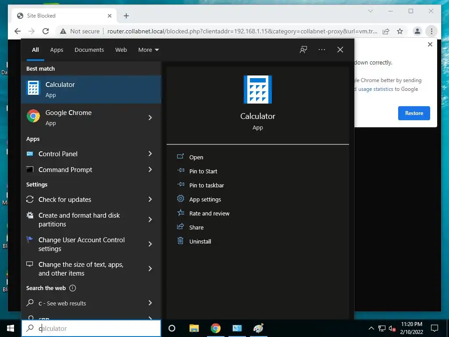Click the Command Prompt icon in Apps list

pyautogui.click(x=30, y=170)
